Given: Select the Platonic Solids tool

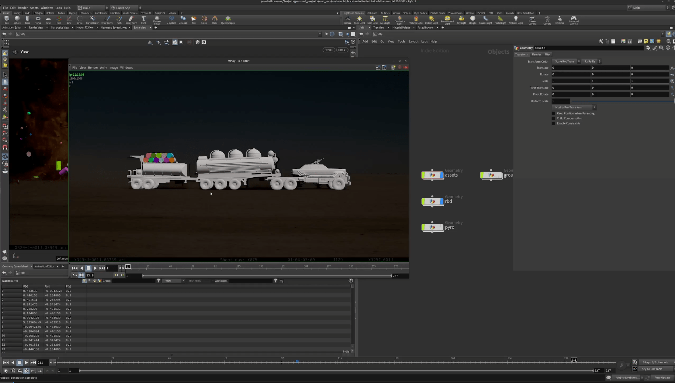Looking at the screenshot, I should pos(157,20).
